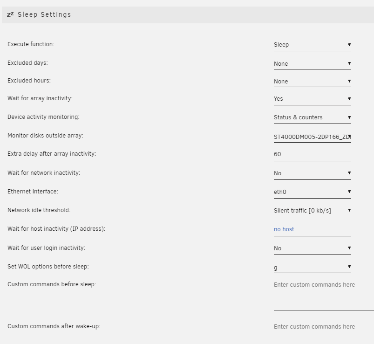Open the Execute function dropdown

click(x=312, y=45)
